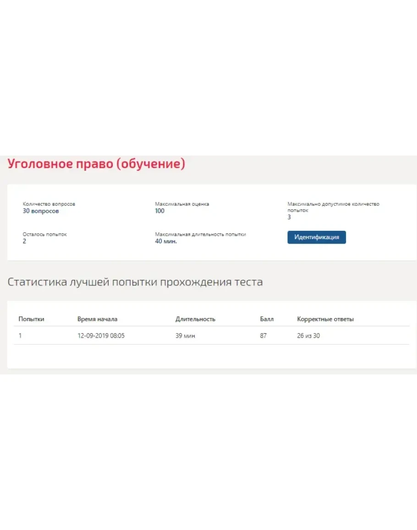Click the Количество вопросов label
The width and height of the screenshot is (417, 530).
pyautogui.click(x=49, y=204)
